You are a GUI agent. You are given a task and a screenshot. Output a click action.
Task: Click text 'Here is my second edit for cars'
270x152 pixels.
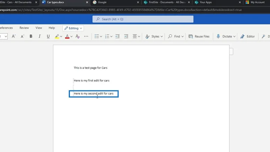coord(93,94)
